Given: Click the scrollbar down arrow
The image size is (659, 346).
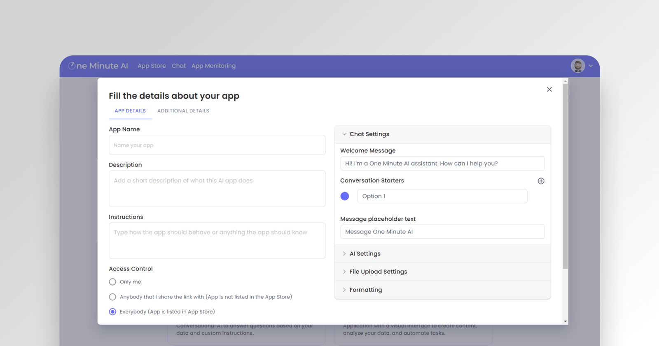Looking at the screenshot, I should [565, 321].
